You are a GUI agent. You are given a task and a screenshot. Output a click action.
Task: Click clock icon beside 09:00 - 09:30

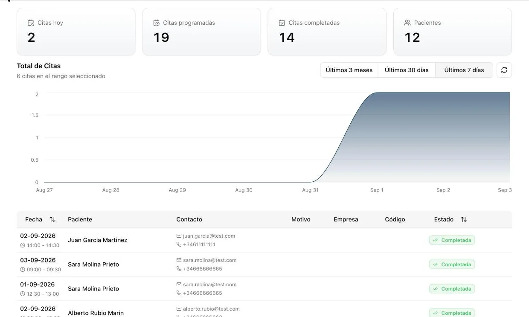23,270
